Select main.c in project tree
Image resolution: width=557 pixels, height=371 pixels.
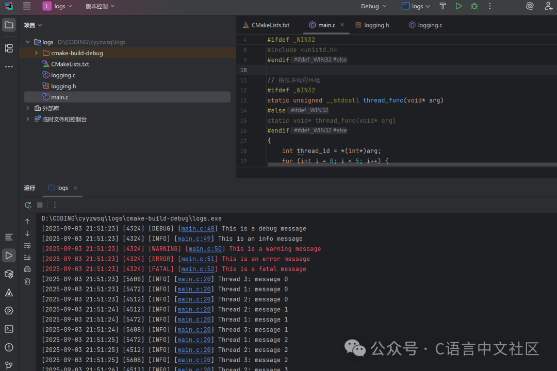click(127, 97)
